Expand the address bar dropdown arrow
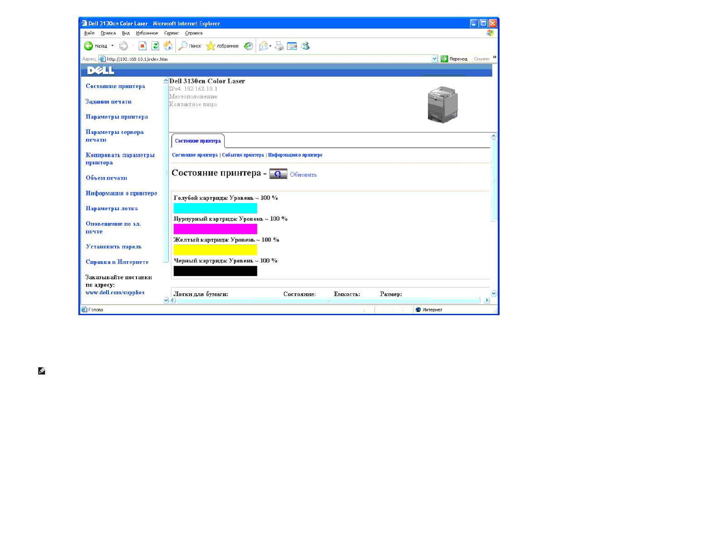Viewport: 718px width, 555px height. point(435,59)
